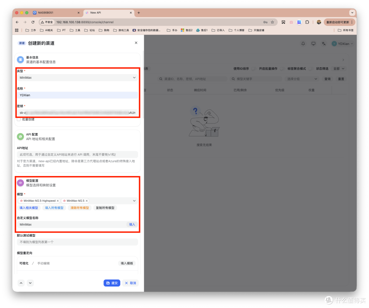
Task: Switch to 可视化 redirect mode
Action: coord(24,263)
